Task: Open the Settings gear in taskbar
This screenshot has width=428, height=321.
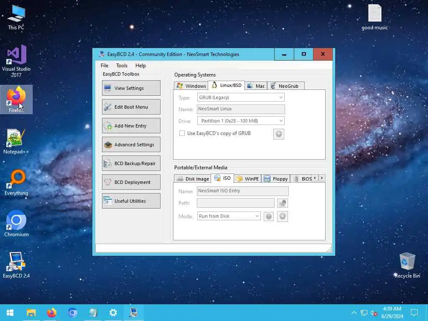Action: [113, 313]
